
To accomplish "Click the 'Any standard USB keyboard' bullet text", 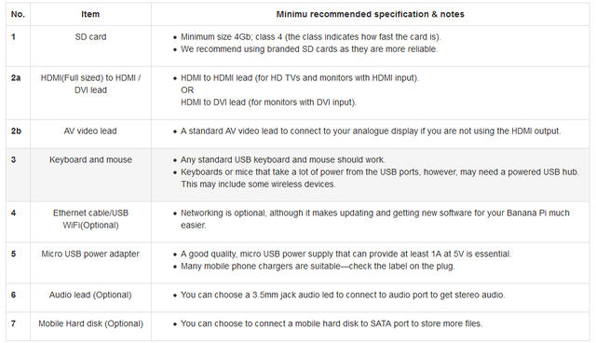I will point(282,159).
